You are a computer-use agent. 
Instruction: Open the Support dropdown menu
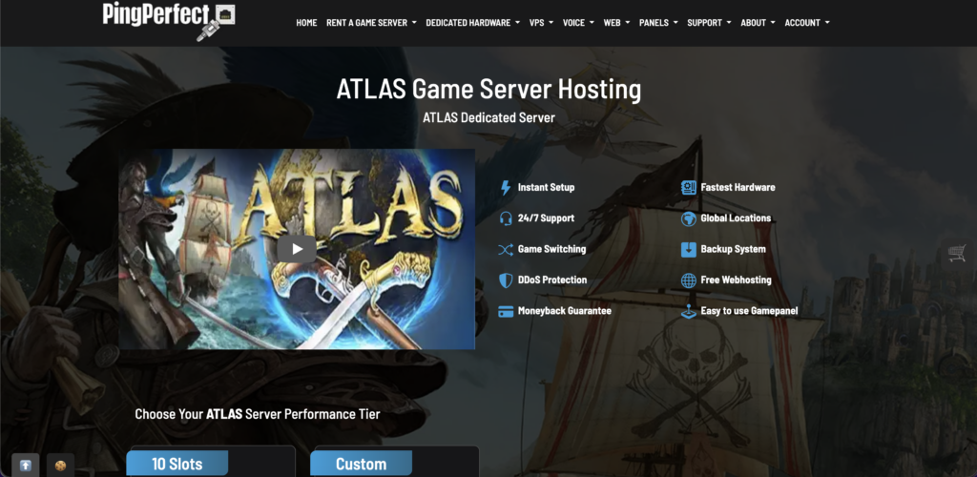click(x=709, y=23)
